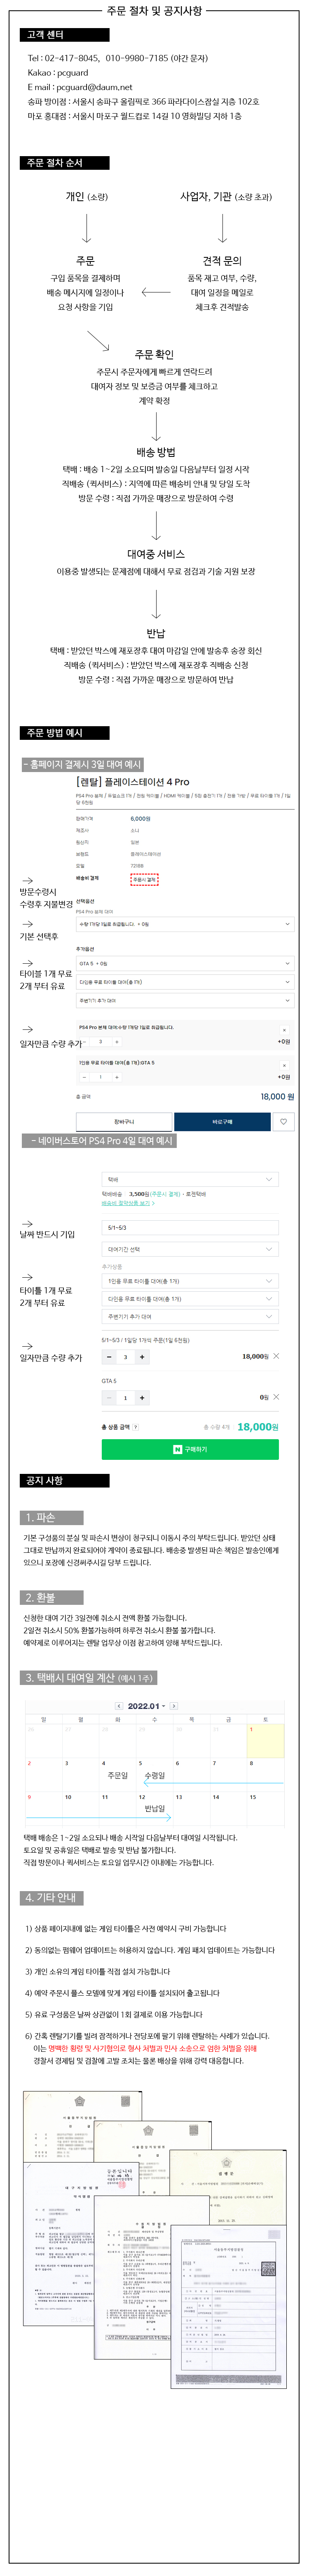Click the 5/1~5/3 date input field
The width and height of the screenshot is (309, 2576).
tap(190, 1227)
